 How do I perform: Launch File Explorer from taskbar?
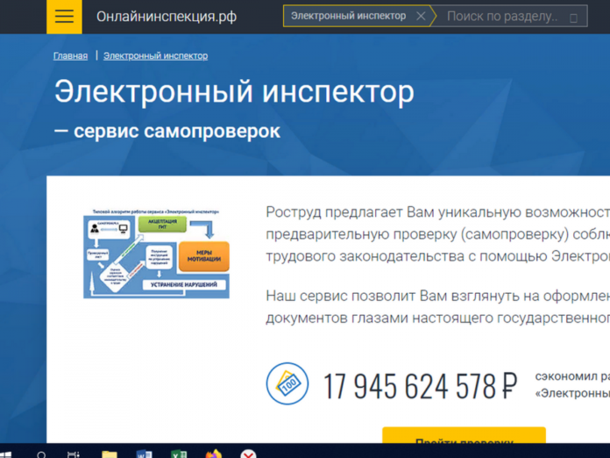[109, 453]
